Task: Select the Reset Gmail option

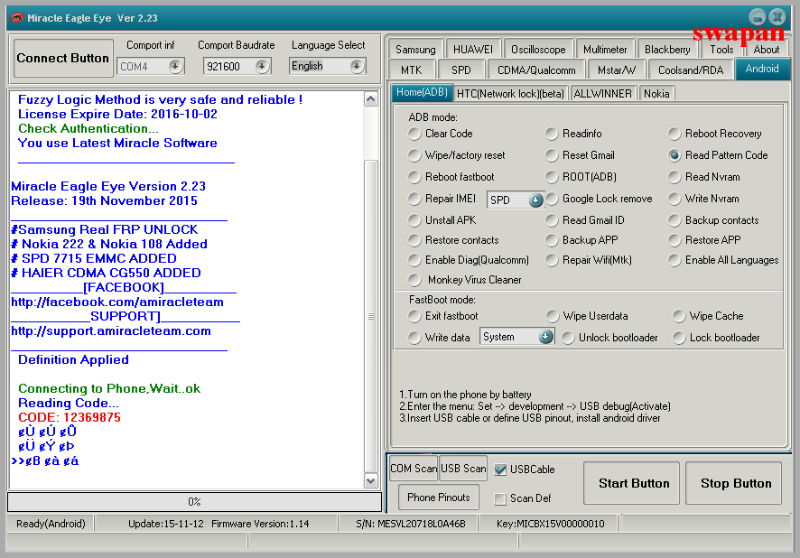Action: (552, 155)
